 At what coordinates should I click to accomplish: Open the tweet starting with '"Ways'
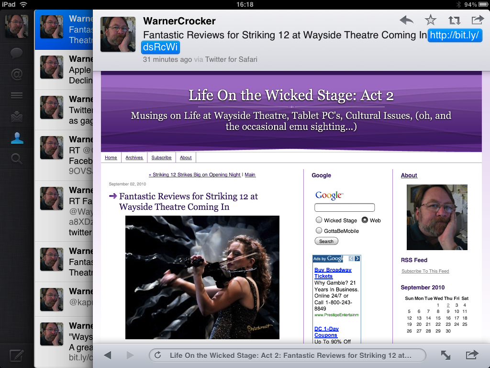click(x=64, y=342)
